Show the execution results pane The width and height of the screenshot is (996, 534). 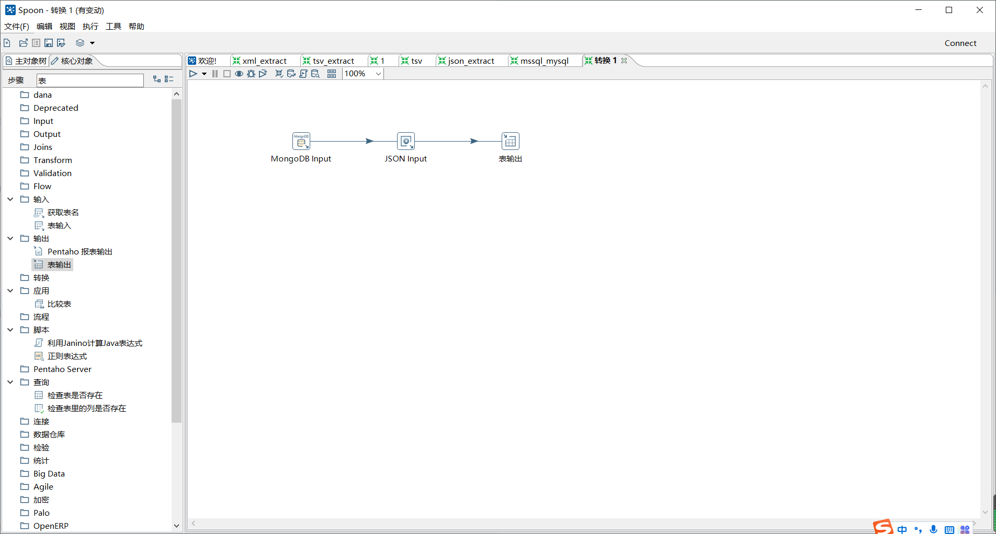click(332, 74)
